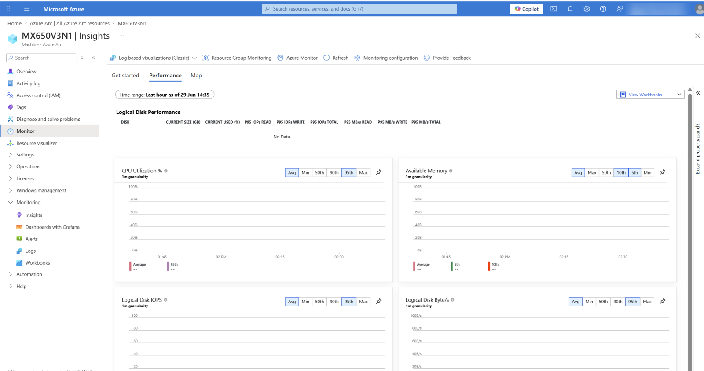Open the more options ellipsis beside Insights title
The height and width of the screenshot is (371, 704).
(121, 36)
